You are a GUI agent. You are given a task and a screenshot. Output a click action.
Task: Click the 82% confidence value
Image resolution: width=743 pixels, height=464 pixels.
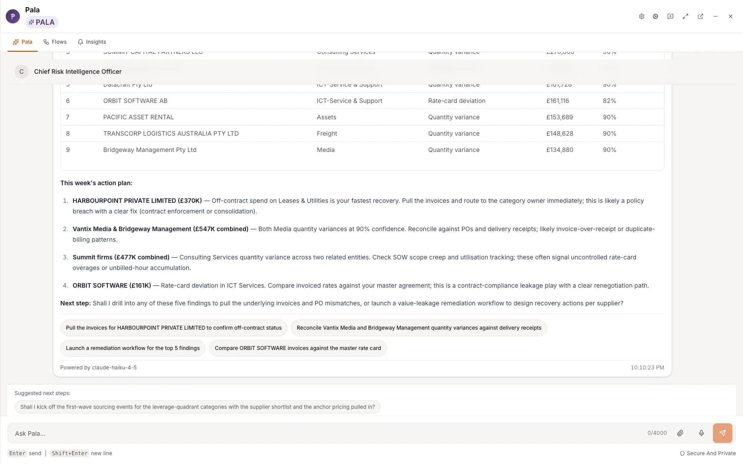click(609, 101)
